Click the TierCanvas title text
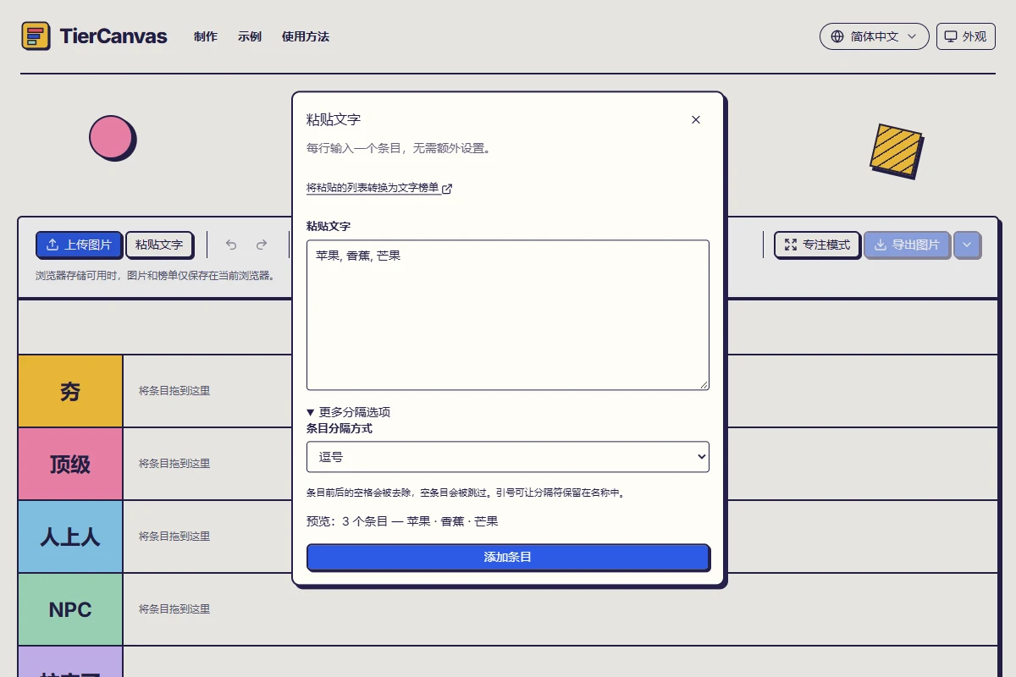 pyautogui.click(x=113, y=36)
